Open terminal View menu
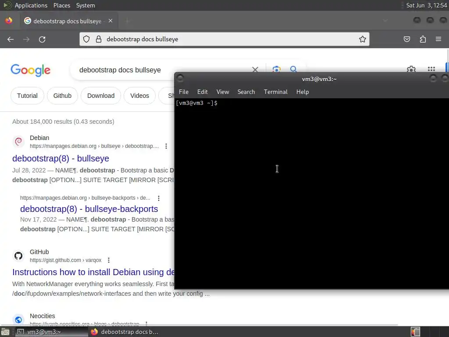Viewport: 449px width, 337px height. 222,92
